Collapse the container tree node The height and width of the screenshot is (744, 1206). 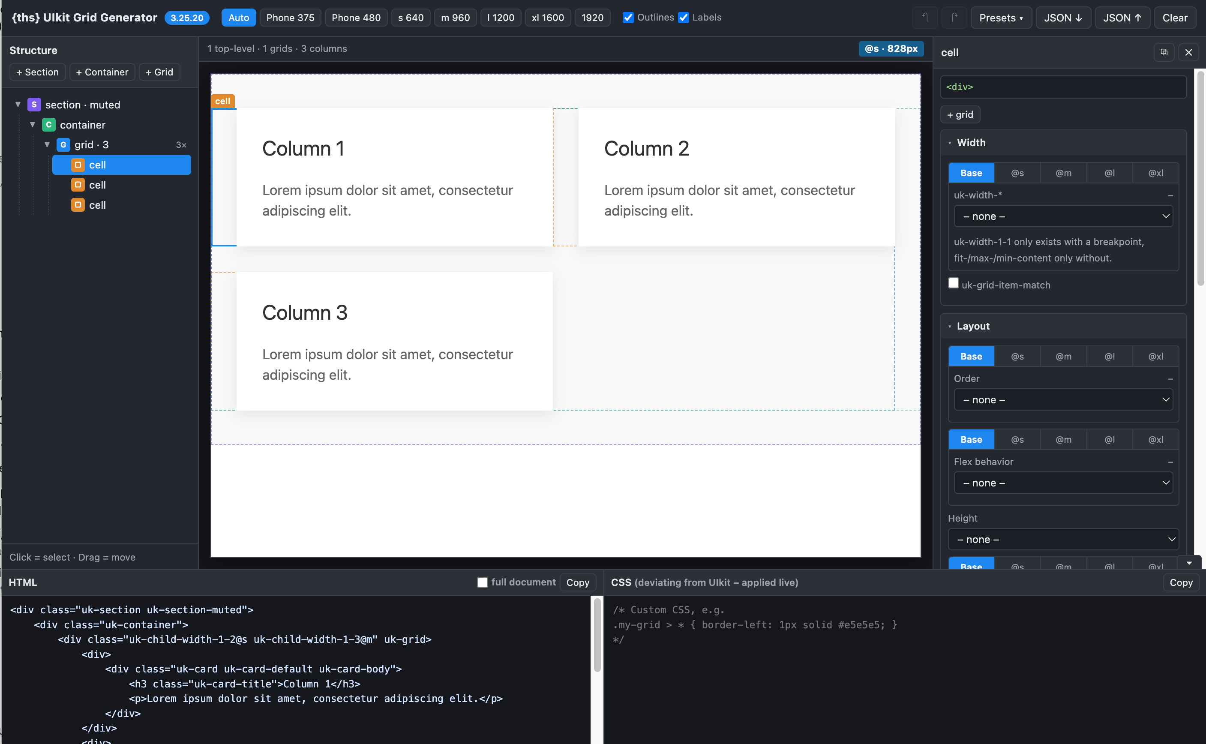tap(33, 125)
